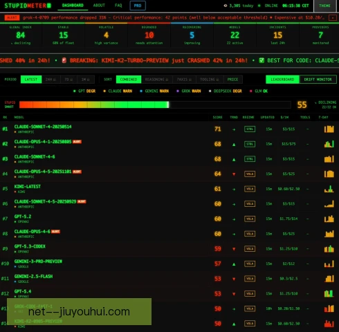Click down trend arrow on CLAUDE-OPUS-4-5-20251101 row

[x=234, y=174]
